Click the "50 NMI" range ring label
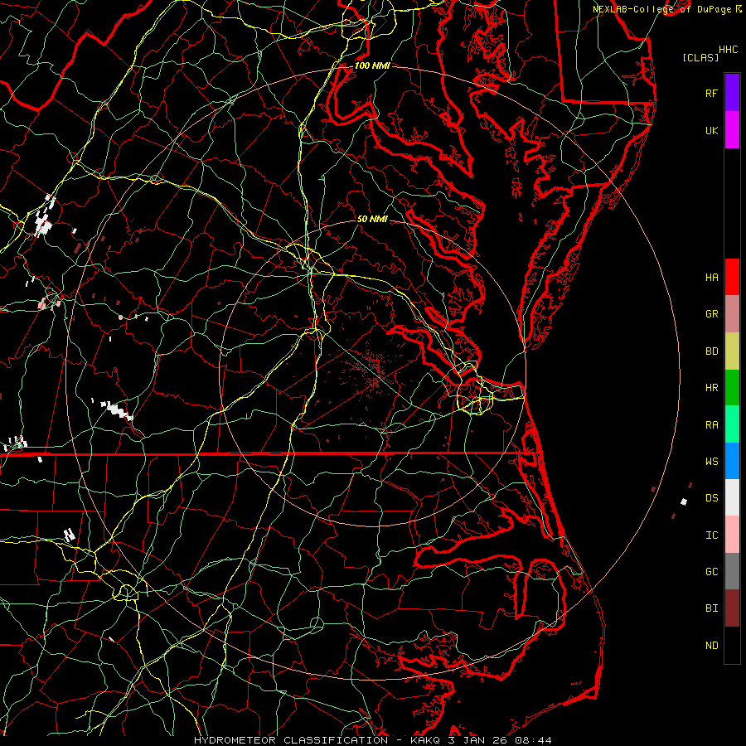Image resolution: width=746 pixels, height=746 pixels. click(x=372, y=220)
